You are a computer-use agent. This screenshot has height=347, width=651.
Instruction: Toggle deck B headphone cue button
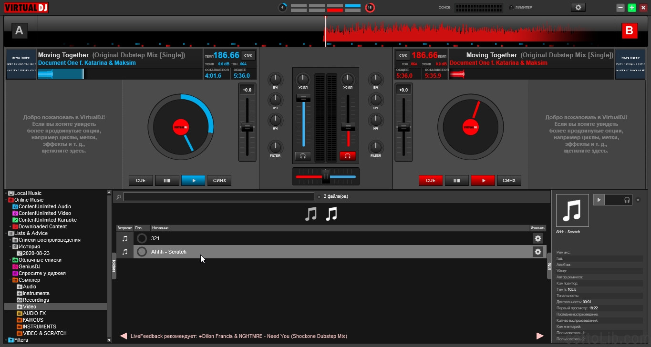click(348, 156)
